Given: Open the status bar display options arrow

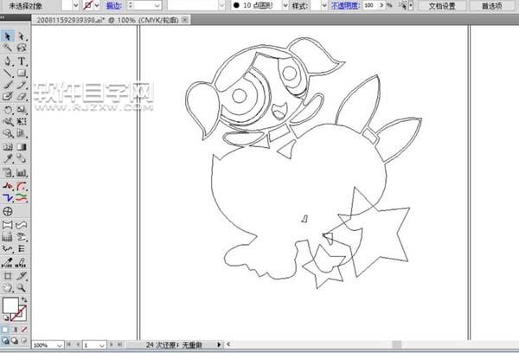Looking at the screenshot, I should (x=219, y=344).
